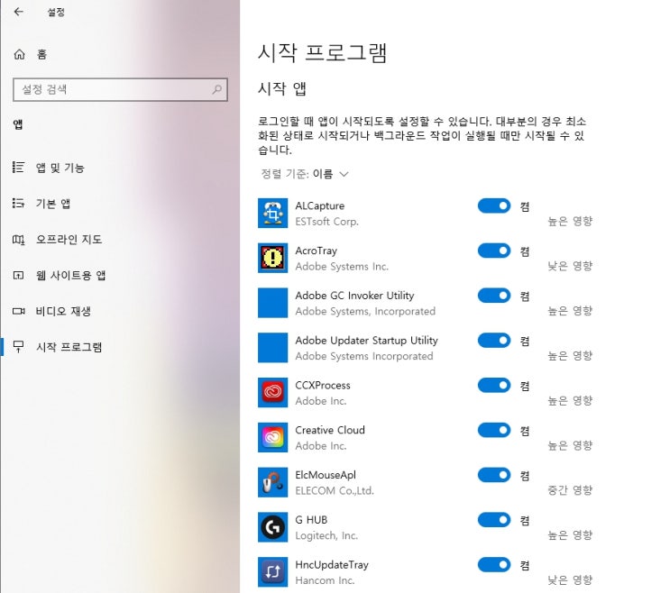Click the AcroTray name text

coord(317,251)
